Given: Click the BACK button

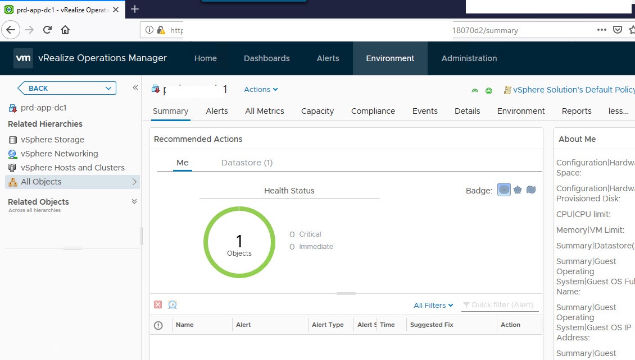Looking at the screenshot, I should pos(66,88).
